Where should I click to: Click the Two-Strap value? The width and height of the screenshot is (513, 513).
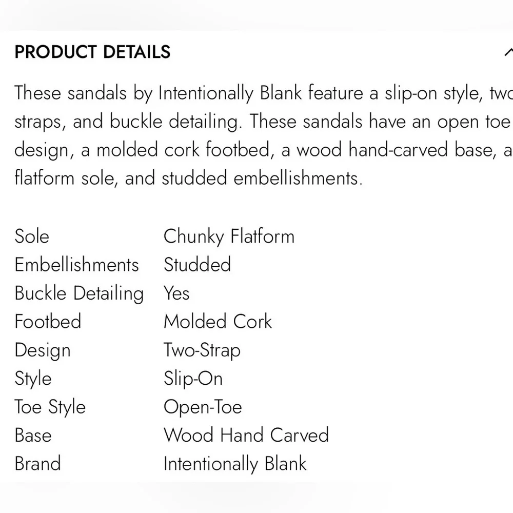click(x=202, y=350)
